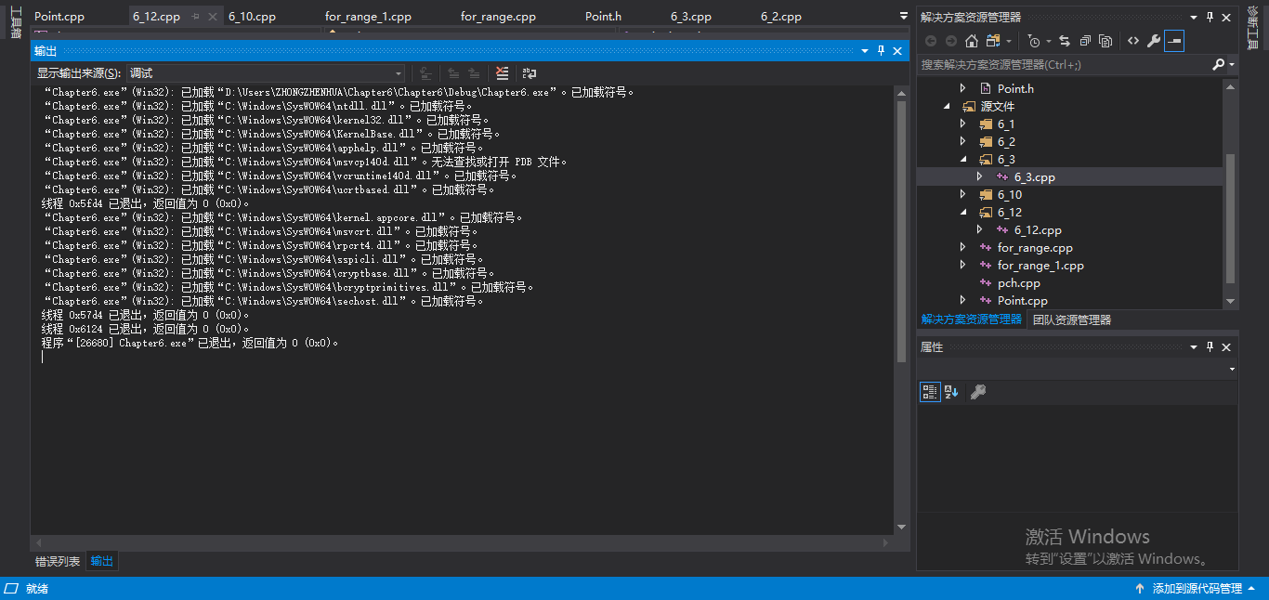This screenshot has width=1269, height=600.
Task: Switch to the Point.h editor tab
Action: coord(603,17)
